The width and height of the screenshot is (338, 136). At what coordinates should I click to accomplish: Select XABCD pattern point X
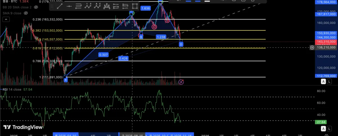click(x=66, y=80)
